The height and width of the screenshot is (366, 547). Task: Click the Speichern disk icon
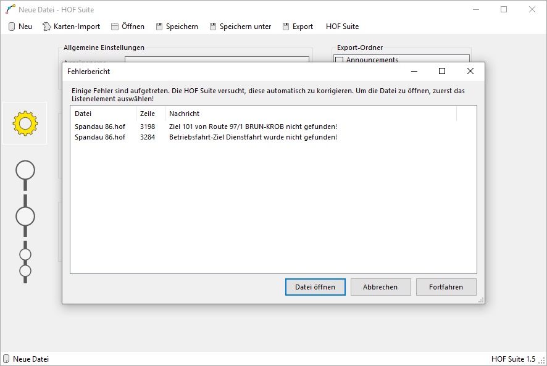[x=159, y=27]
